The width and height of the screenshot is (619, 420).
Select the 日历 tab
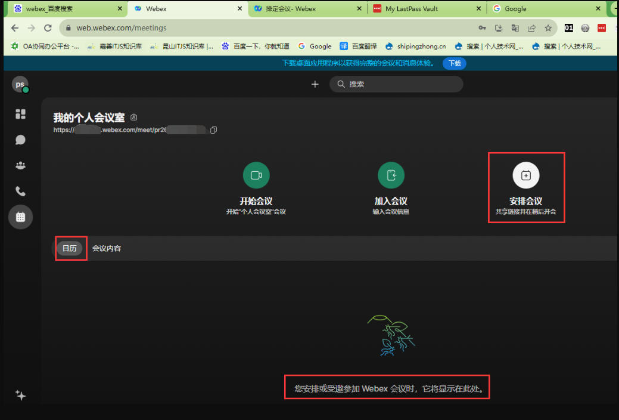(x=70, y=248)
